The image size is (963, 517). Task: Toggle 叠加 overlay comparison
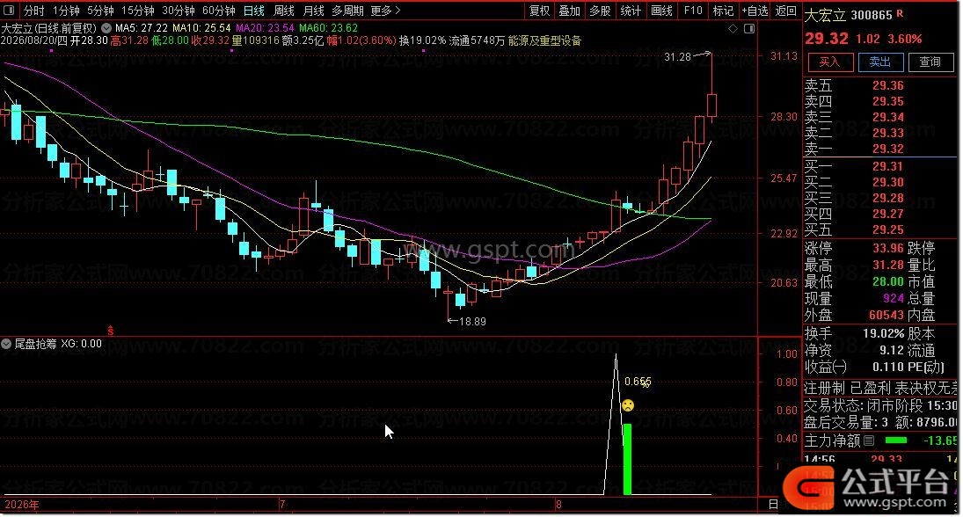tap(569, 11)
